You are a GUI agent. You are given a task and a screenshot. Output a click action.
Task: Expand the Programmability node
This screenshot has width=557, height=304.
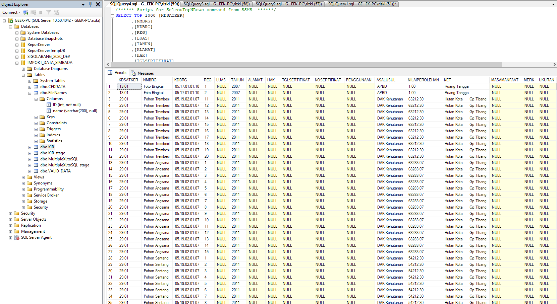point(23,189)
